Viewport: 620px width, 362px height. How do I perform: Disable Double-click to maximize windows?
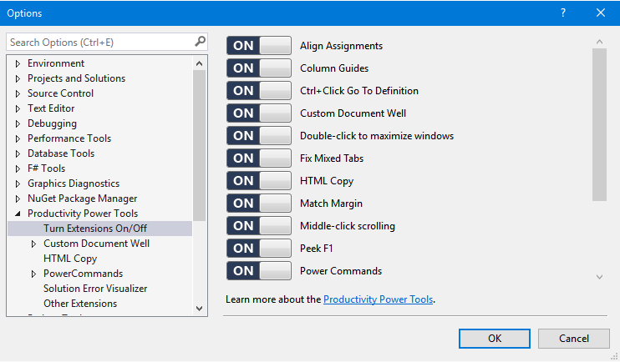[259, 135]
